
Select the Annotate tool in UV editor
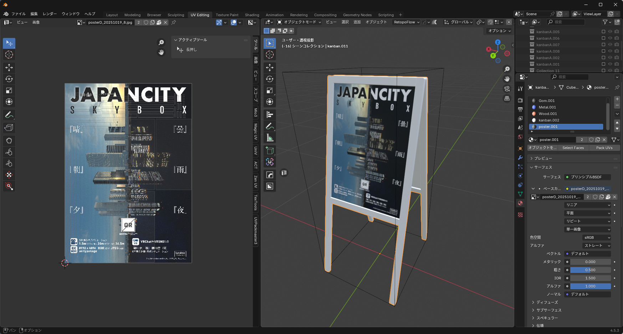click(9, 115)
